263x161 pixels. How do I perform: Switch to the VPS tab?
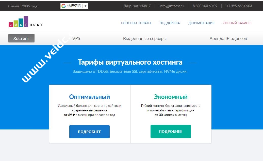pos(76,38)
